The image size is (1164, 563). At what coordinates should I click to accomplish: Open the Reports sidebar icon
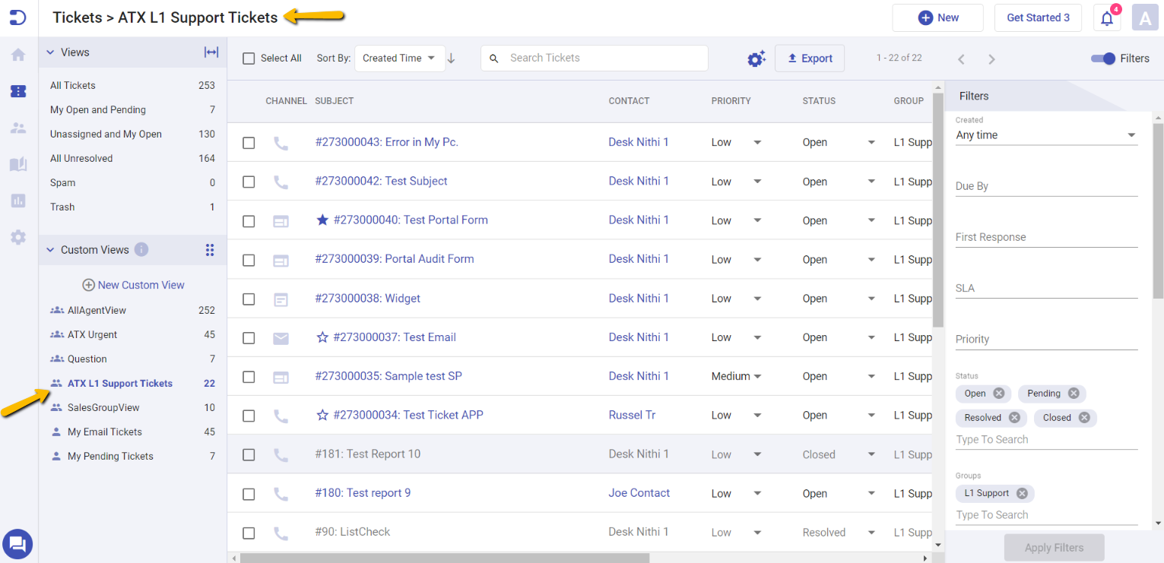(17, 201)
